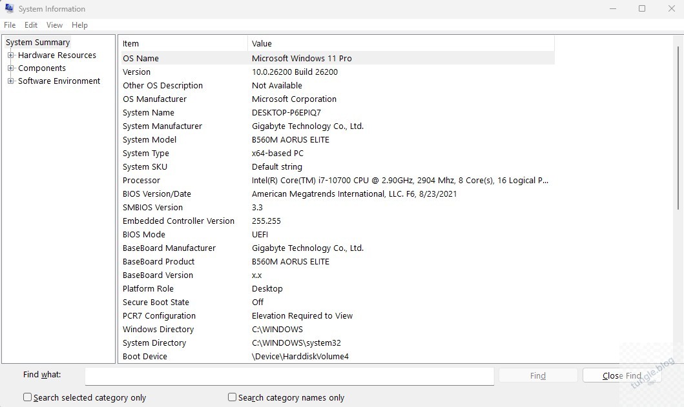Image resolution: width=684 pixels, height=407 pixels.
Task: Click the Off value of Secure Boot State
Action: coord(258,302)
